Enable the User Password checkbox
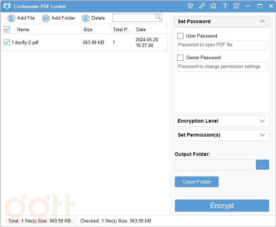 click(181, 36)
